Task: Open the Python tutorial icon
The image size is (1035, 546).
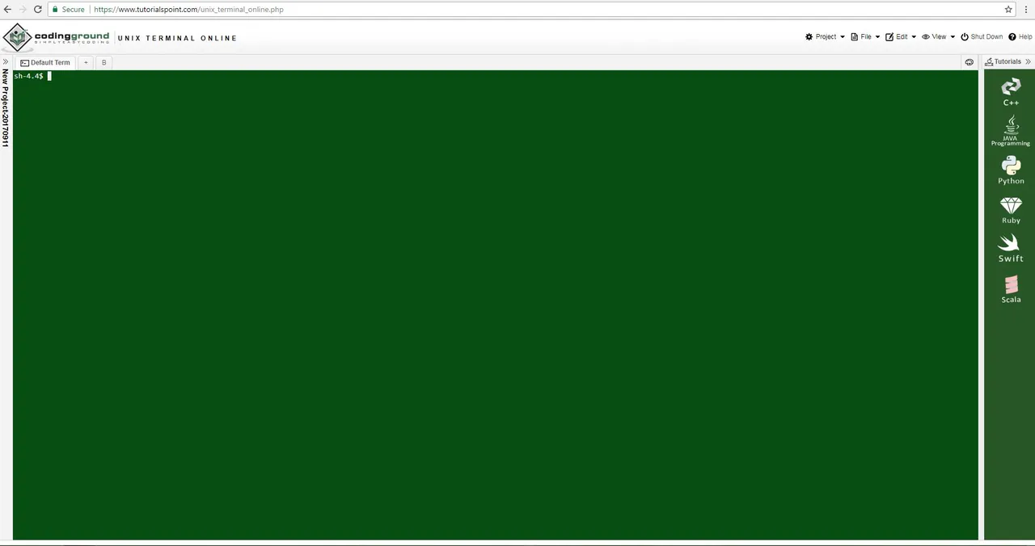Action: pos(1011,170)
